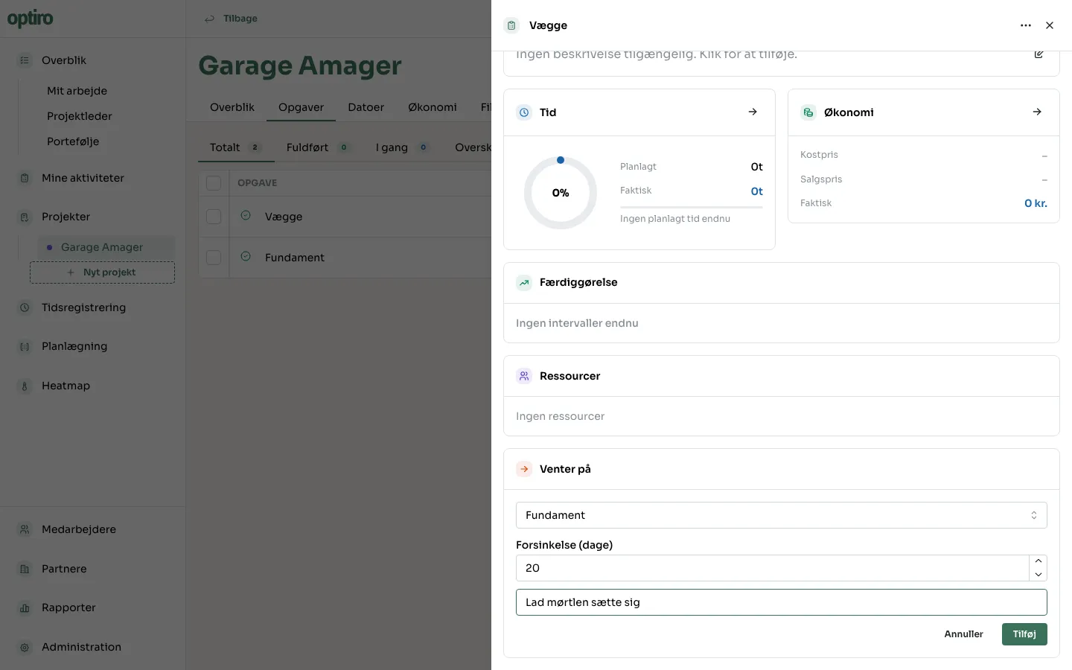Open Mit arbejde in the sidebar
The width and height of the screenshot is (1072, 670).
point(77,91)
